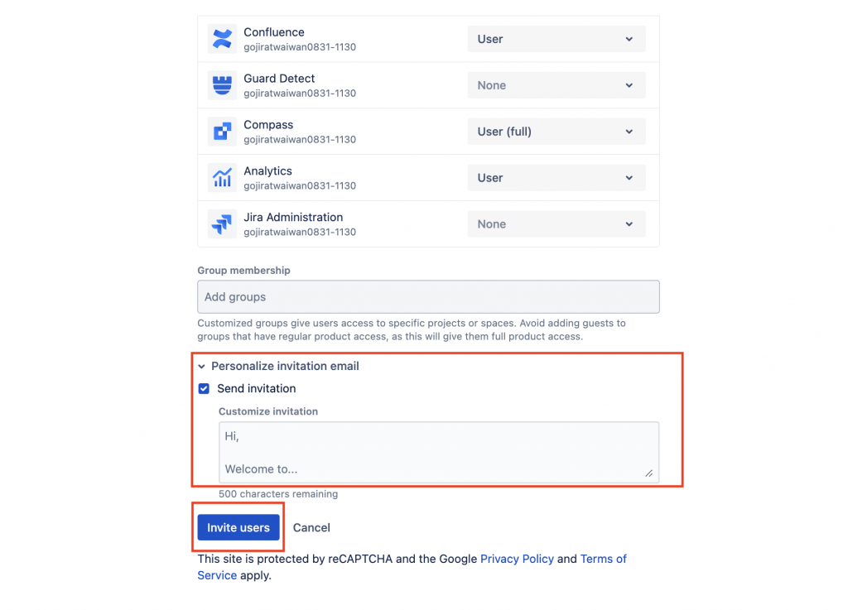Open the Guard Detect role dropdown
The width and height of the screenshot is (848, 610).
(556, 85)
